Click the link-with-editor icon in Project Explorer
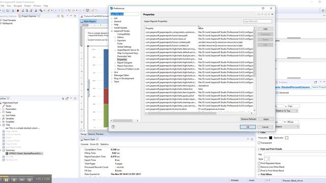The height and width of the screenshot is (183, 326). pyautogui.click(x=62, y=16)
